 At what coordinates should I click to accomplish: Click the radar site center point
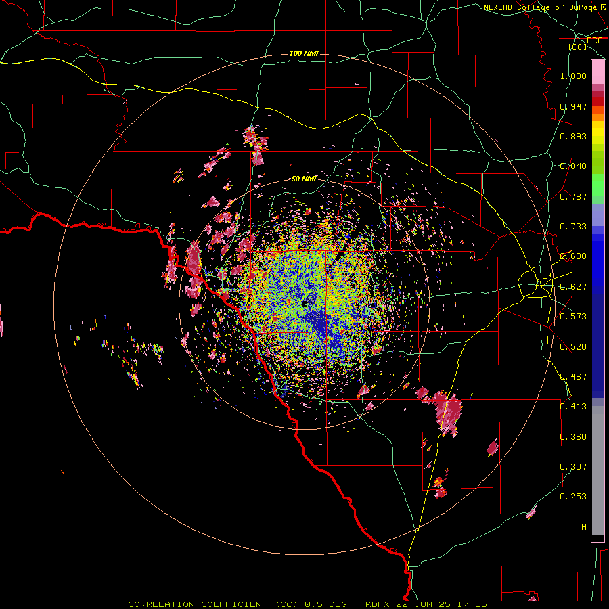tap(305, 303)
